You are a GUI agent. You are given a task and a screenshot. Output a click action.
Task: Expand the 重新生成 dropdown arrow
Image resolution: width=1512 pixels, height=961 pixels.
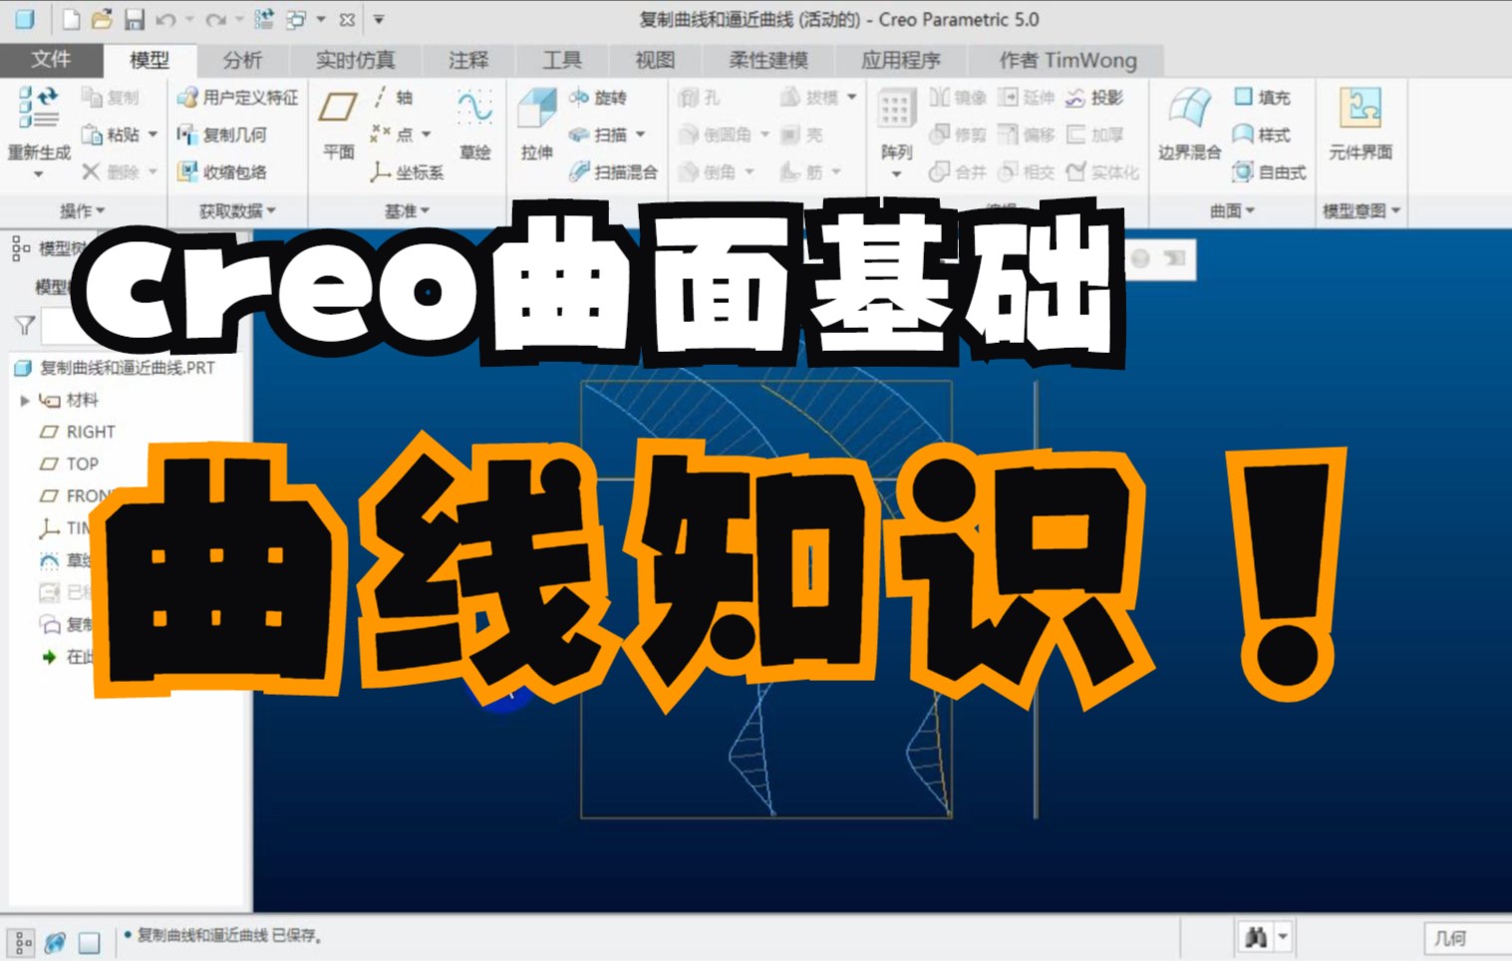[38, 174]
